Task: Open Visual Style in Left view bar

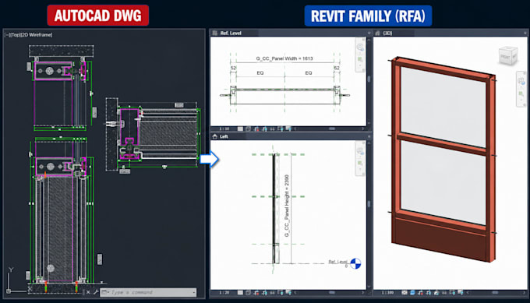Action: (249, 293)
